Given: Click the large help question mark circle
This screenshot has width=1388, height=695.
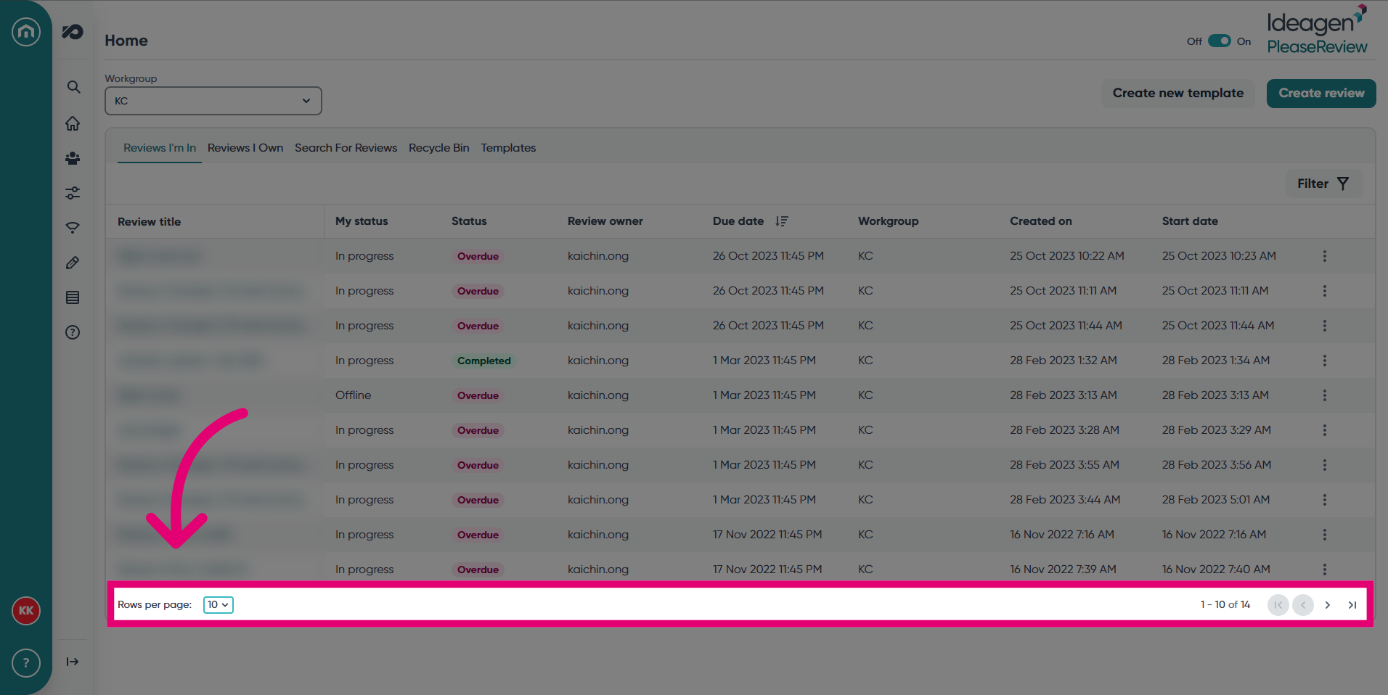Looking at the screenshot, I should [x=26, y=663].
